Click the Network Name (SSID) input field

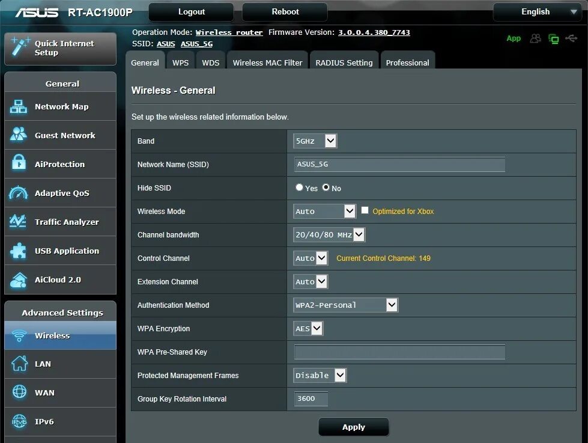tap(399, 165)
